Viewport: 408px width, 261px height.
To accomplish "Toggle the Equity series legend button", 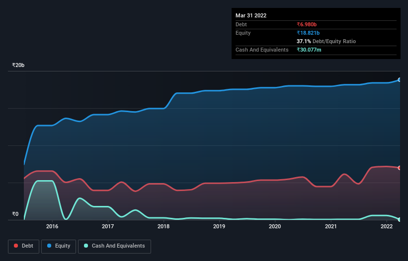I will (x=59, y=246).
